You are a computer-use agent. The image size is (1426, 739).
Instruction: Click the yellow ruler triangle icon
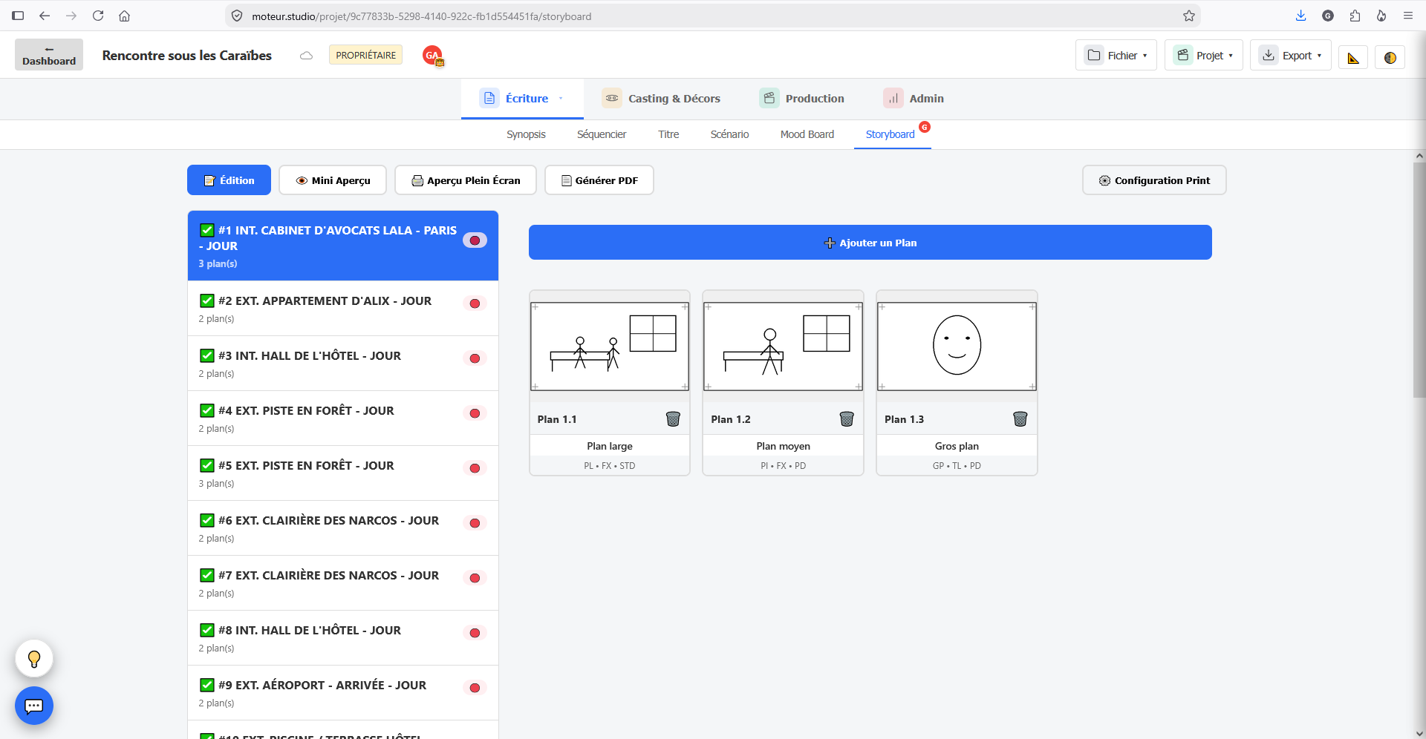pos(1353,57)
